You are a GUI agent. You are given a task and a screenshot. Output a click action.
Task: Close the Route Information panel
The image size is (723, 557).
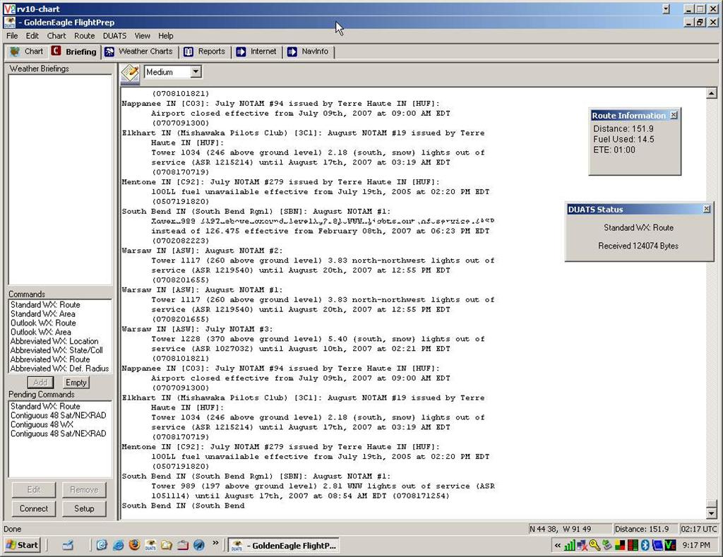click(674, 115)
